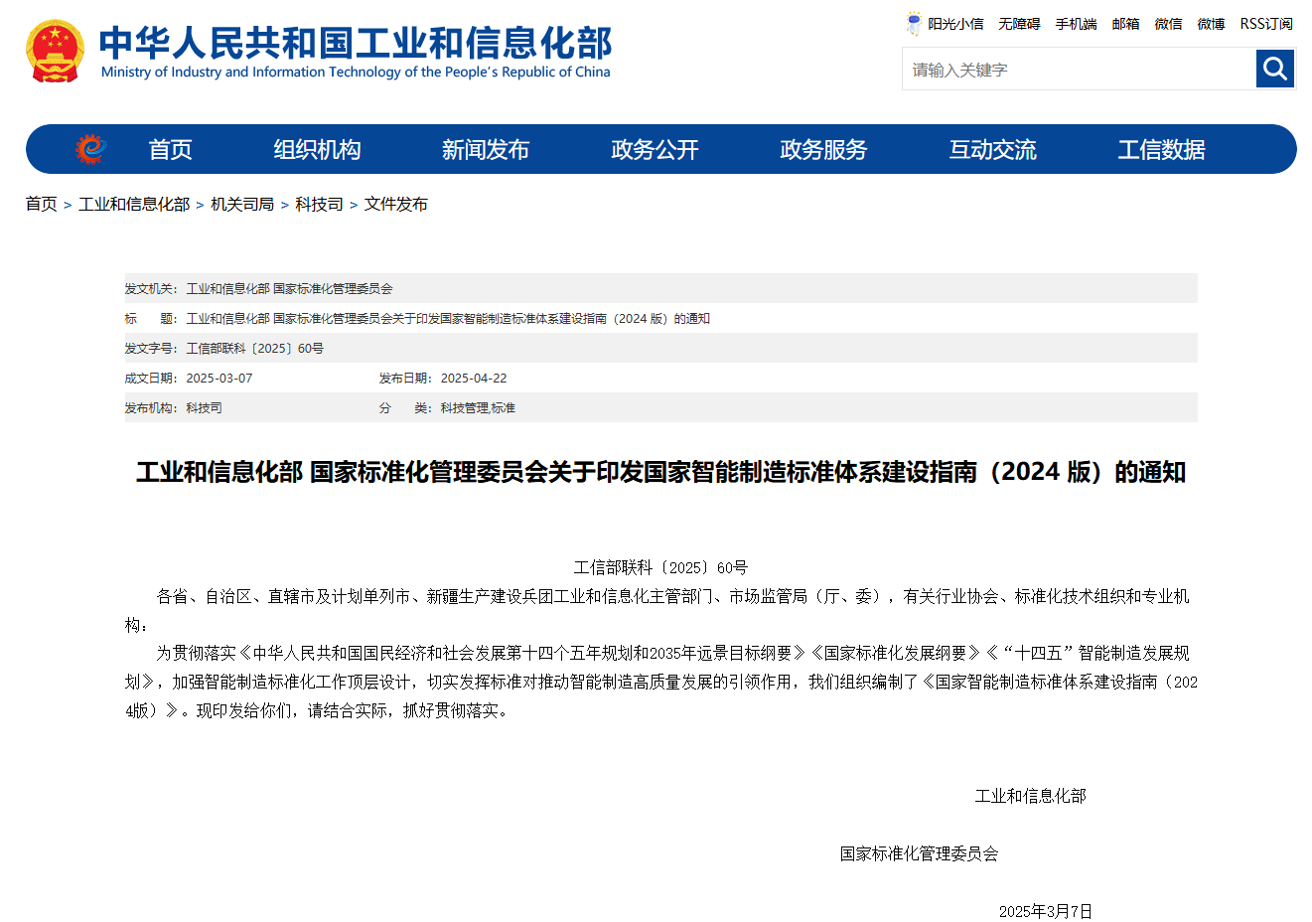Open the 首页 navigation menu item

[171, 150]
